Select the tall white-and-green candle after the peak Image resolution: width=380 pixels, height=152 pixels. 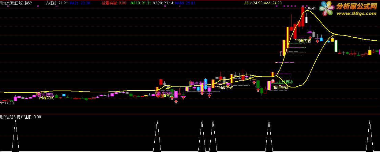(336, 46)
